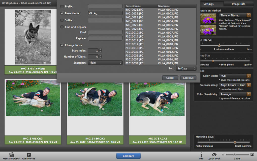
Task: Click the Compare button
Action: [x=128, y=156]
